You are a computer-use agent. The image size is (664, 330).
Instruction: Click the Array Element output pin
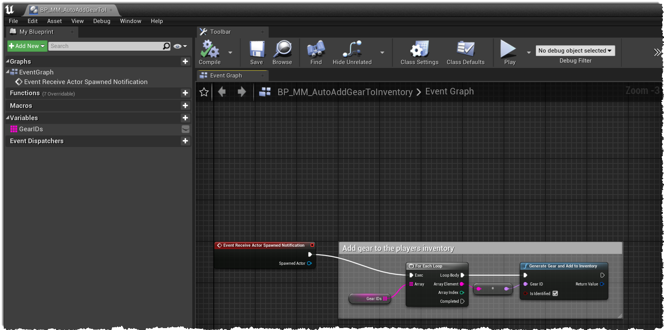point(462,284)
